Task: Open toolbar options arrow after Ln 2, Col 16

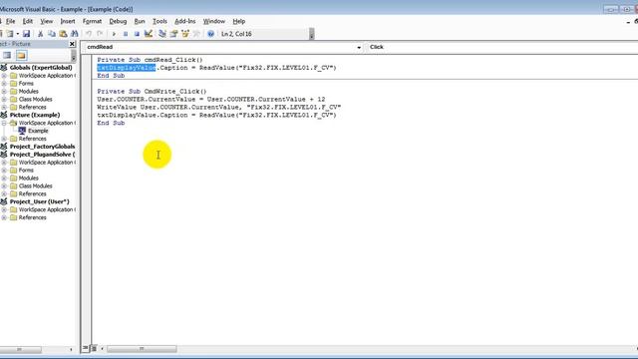Action: [312, 34]
